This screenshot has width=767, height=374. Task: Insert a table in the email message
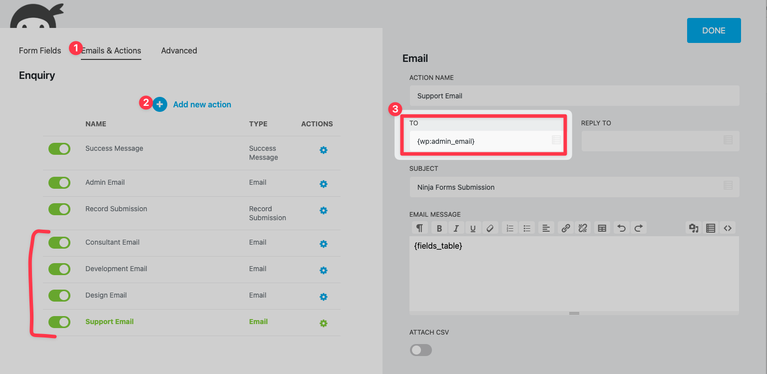602,228
